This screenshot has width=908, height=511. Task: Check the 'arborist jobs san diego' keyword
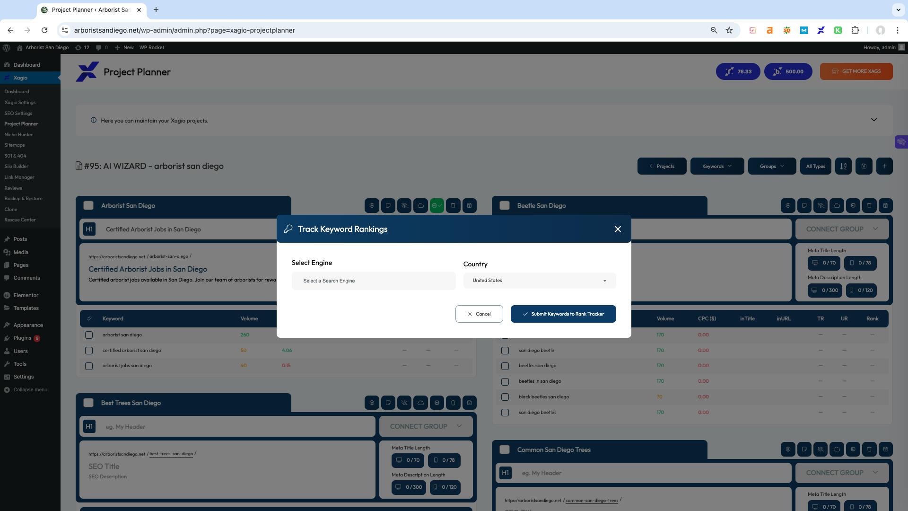point(89,366)
